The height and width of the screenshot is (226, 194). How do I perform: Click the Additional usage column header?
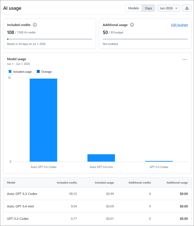pos(177,182)
